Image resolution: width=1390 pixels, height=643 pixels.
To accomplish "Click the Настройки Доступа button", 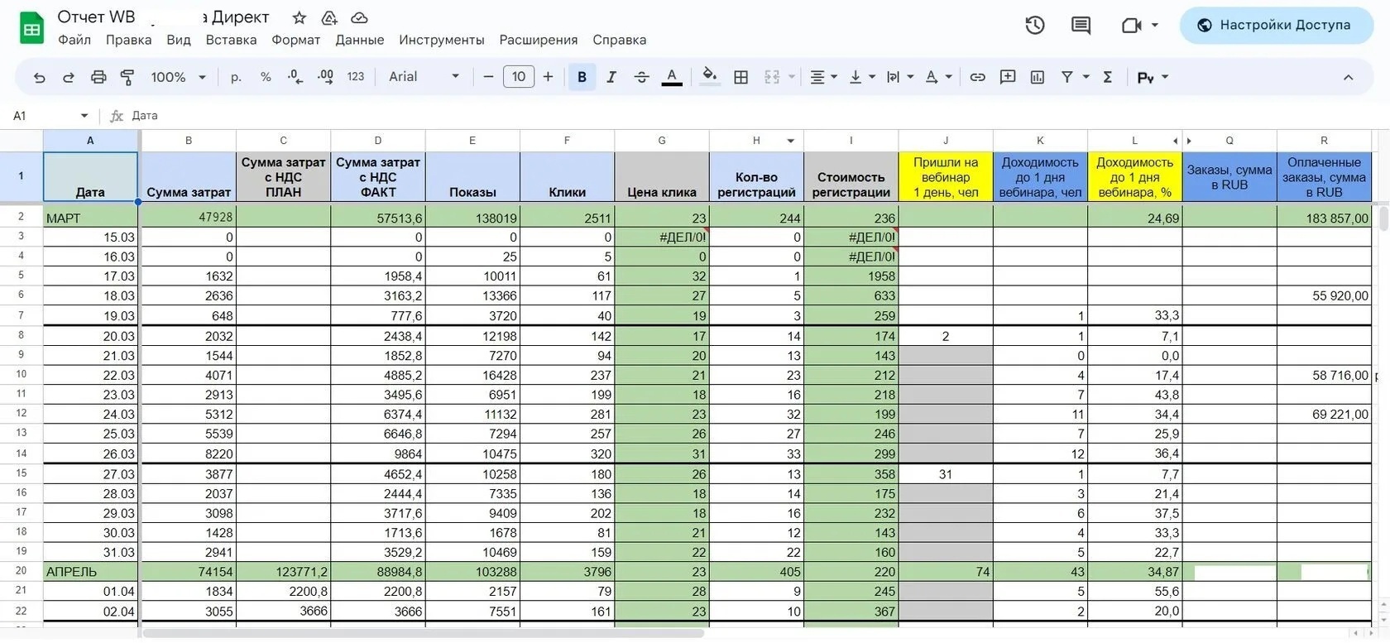I will 1277,25.
